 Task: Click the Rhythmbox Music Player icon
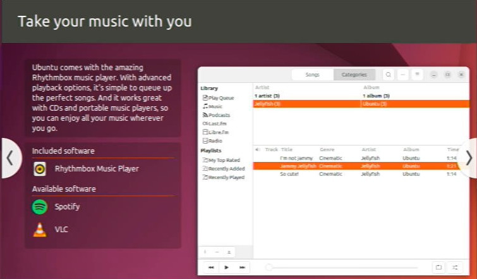40,169
